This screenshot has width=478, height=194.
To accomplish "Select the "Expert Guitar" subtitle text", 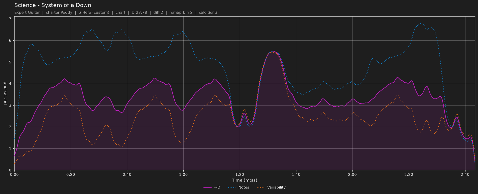I will (x=27, y=13).
